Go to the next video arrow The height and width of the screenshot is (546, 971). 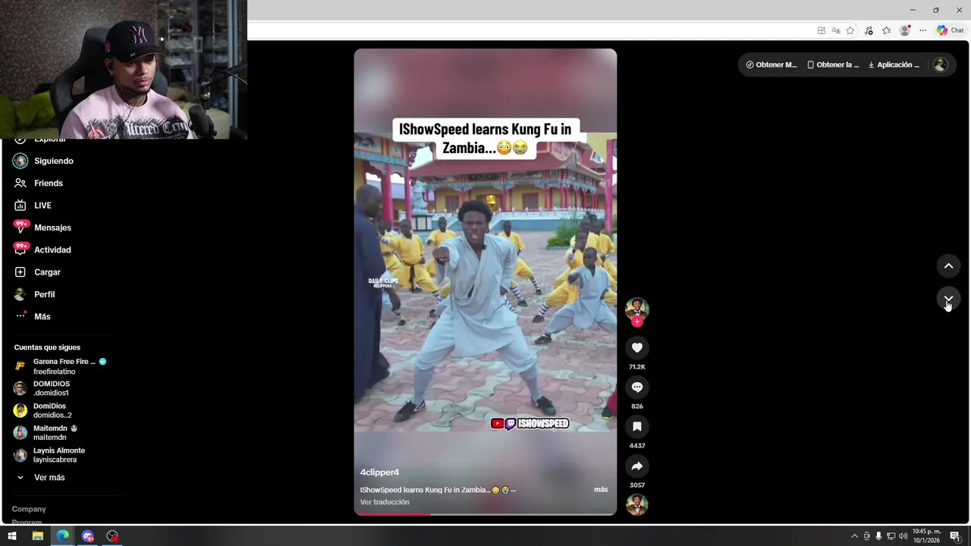click(948, 299)
